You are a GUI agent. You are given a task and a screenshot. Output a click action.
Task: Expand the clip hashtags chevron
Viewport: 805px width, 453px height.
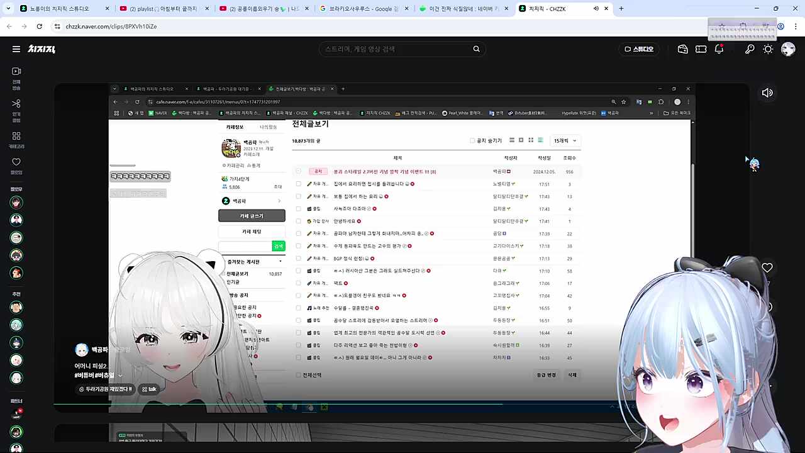120,375
